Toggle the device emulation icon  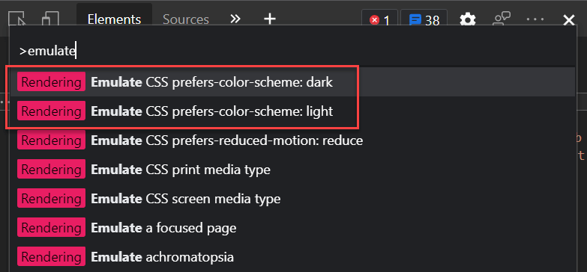pyautogui.click(x=50, y=19)
